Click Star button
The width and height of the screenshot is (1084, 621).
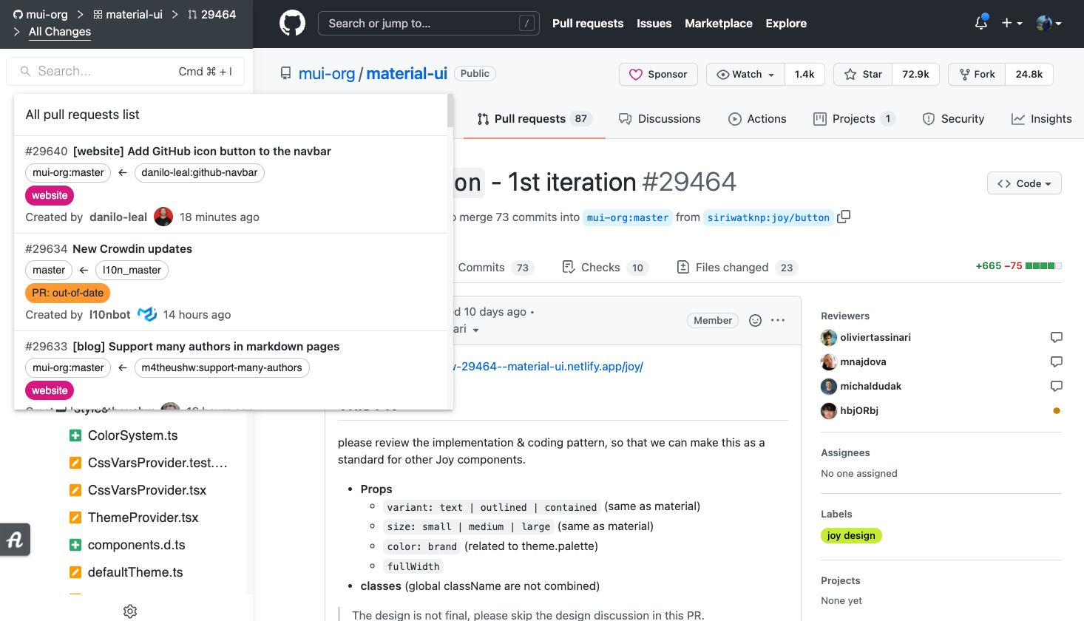pyautogui.click(x=864, y=74)
